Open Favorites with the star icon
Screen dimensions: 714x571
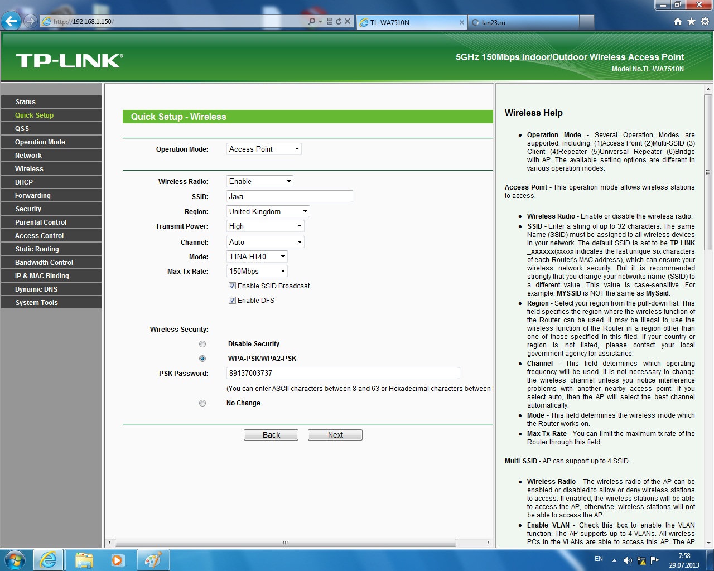(x=692, y=22)
